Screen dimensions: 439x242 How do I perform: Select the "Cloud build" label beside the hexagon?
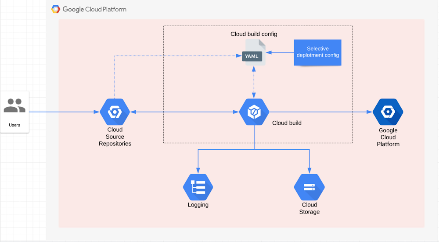point(287,123)
